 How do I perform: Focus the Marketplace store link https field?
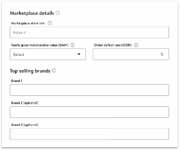pyautogui.click(x=89, y=32)
